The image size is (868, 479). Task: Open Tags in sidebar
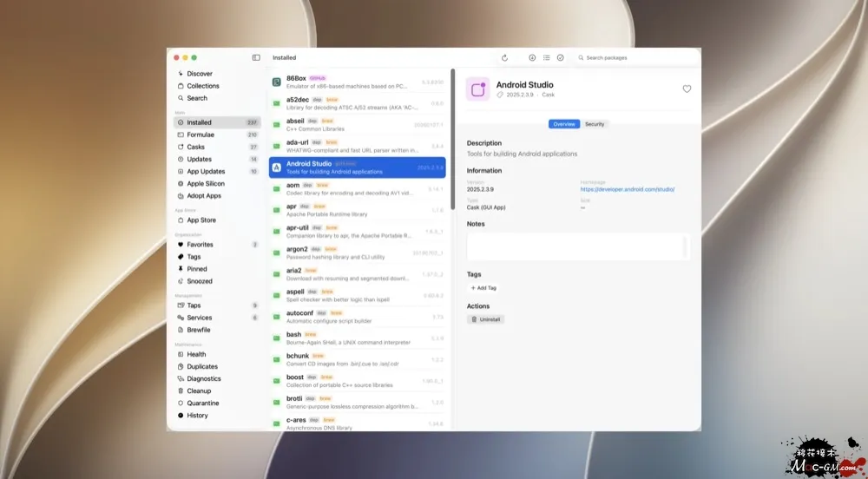pos(217,256)
